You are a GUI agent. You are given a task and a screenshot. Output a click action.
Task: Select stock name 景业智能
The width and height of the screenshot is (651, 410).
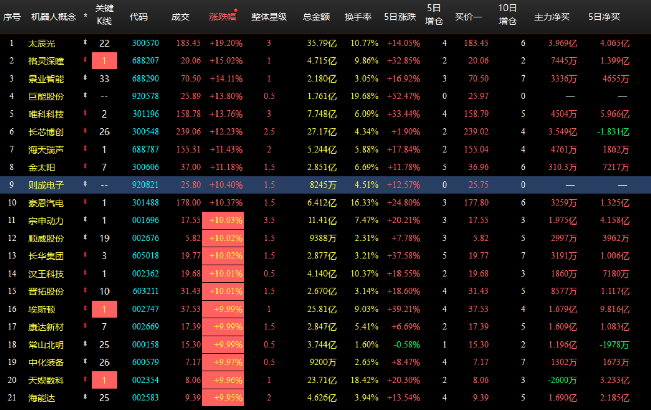click(46, 79)
